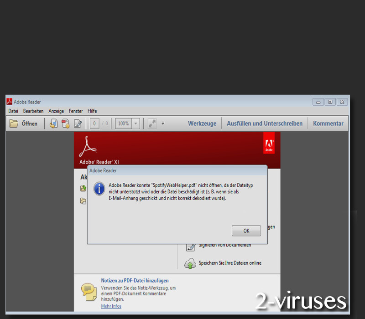Click the sign document pen toolbar icon
The height and width of the screenshot is (319, 365).
pyautogui.click(x=78, y=123)
